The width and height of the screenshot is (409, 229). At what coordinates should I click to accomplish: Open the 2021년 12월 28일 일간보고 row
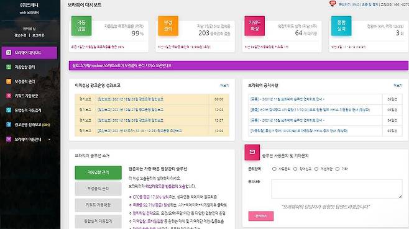pos(152,99)
